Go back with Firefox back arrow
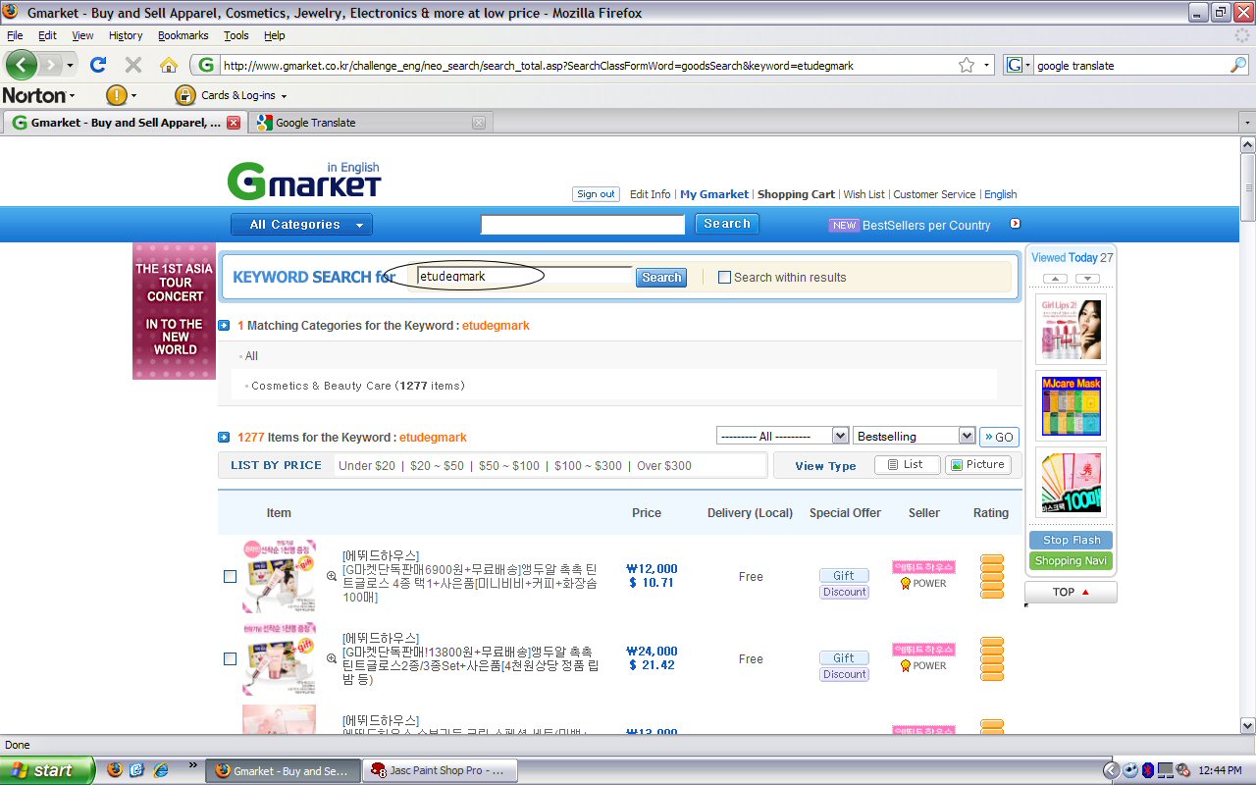Viewport: 1256px width, 785px height. pyautogui.click(x=22, y=65)
